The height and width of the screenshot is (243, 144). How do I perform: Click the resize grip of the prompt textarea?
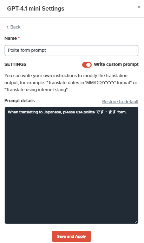[x=136, y=222]
